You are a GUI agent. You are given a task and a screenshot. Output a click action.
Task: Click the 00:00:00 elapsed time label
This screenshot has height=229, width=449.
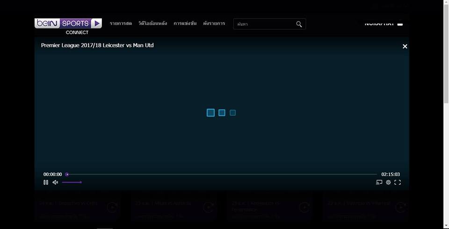(53, 174)
